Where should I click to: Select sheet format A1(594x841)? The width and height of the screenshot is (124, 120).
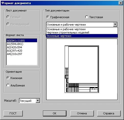coord(22,44)
